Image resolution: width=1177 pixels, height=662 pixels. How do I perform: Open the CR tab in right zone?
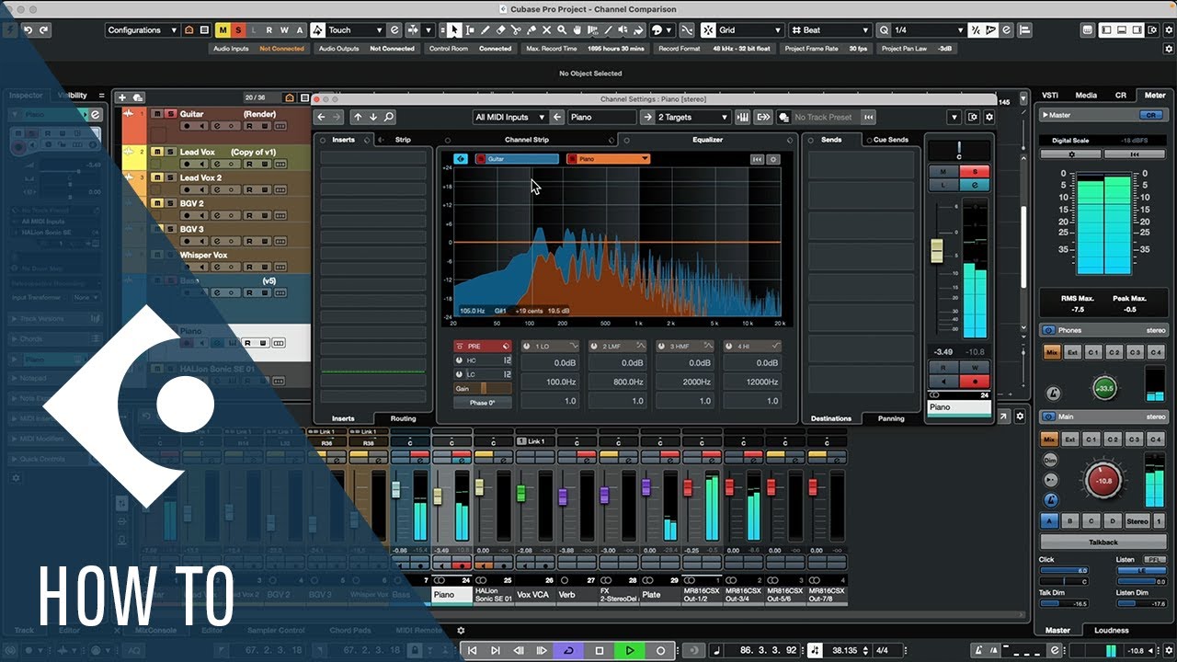pyautogui.click(x=1120, y=95)
